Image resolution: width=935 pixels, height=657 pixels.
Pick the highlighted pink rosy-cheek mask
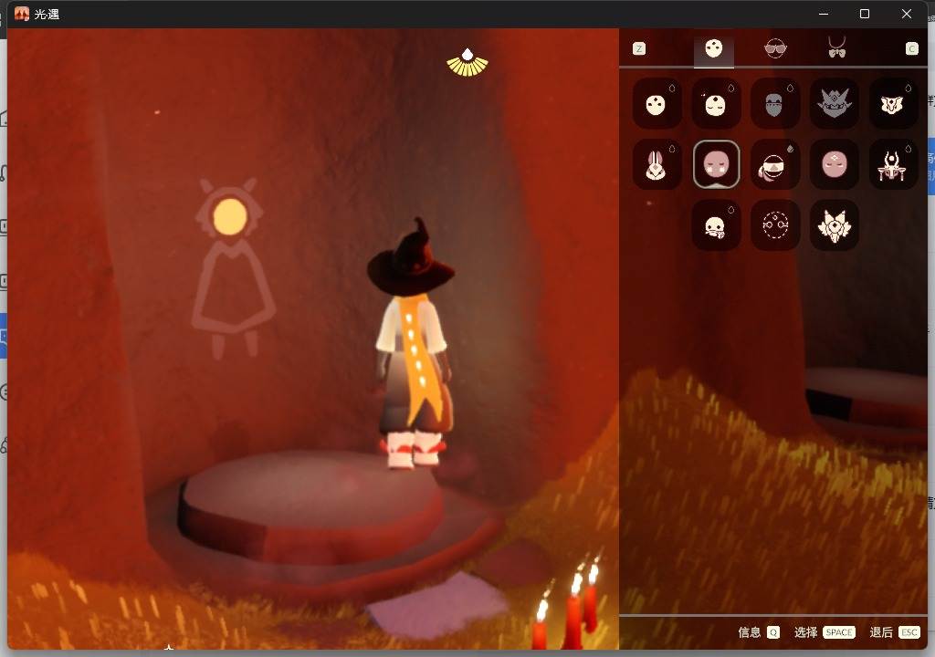[716, 164]
